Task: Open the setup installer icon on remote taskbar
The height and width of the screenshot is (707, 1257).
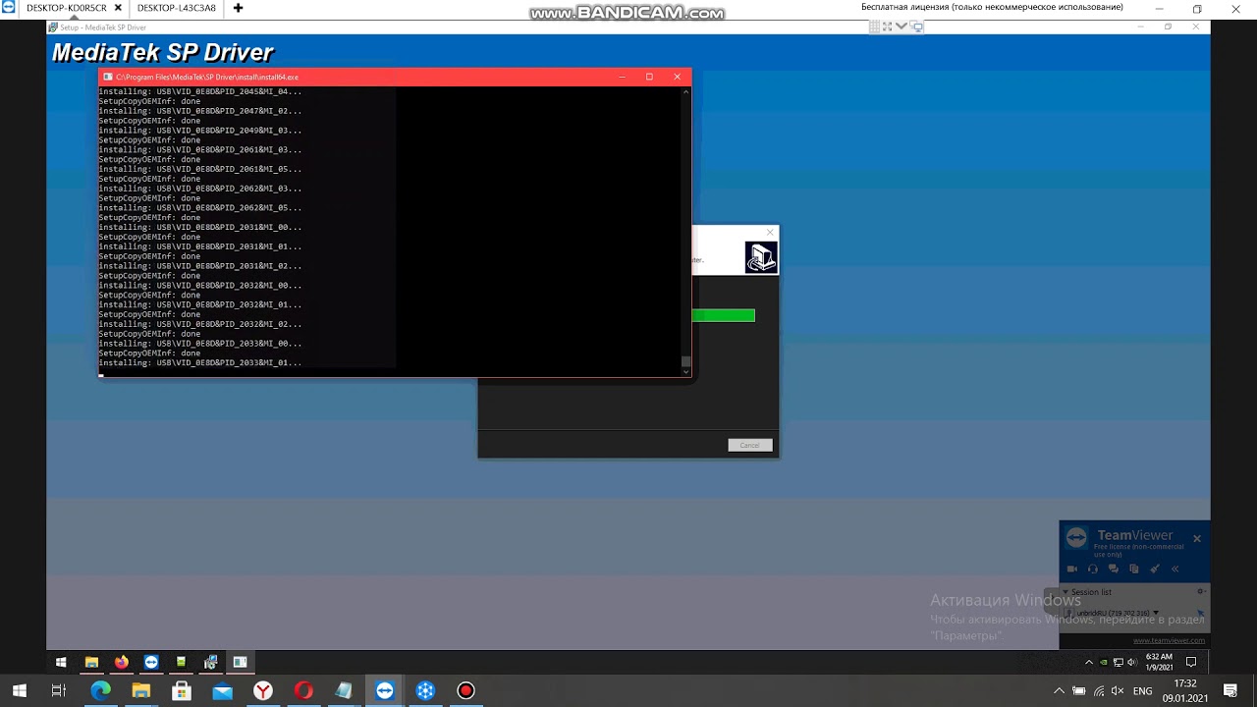Action: (x=210, y=662)
